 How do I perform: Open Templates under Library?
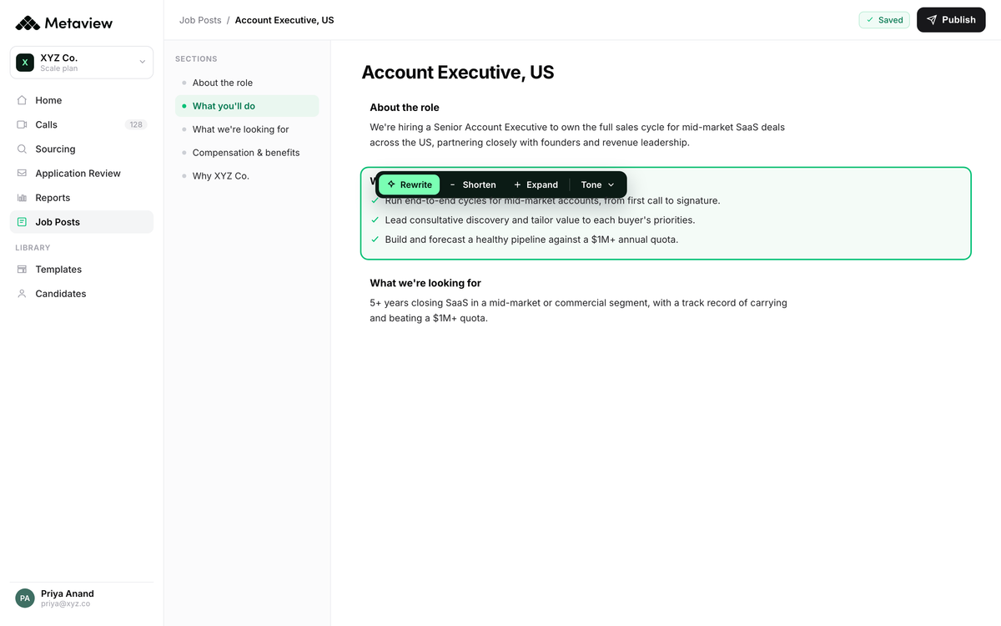82,270
